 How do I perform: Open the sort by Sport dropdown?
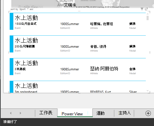tap(24, 9)
